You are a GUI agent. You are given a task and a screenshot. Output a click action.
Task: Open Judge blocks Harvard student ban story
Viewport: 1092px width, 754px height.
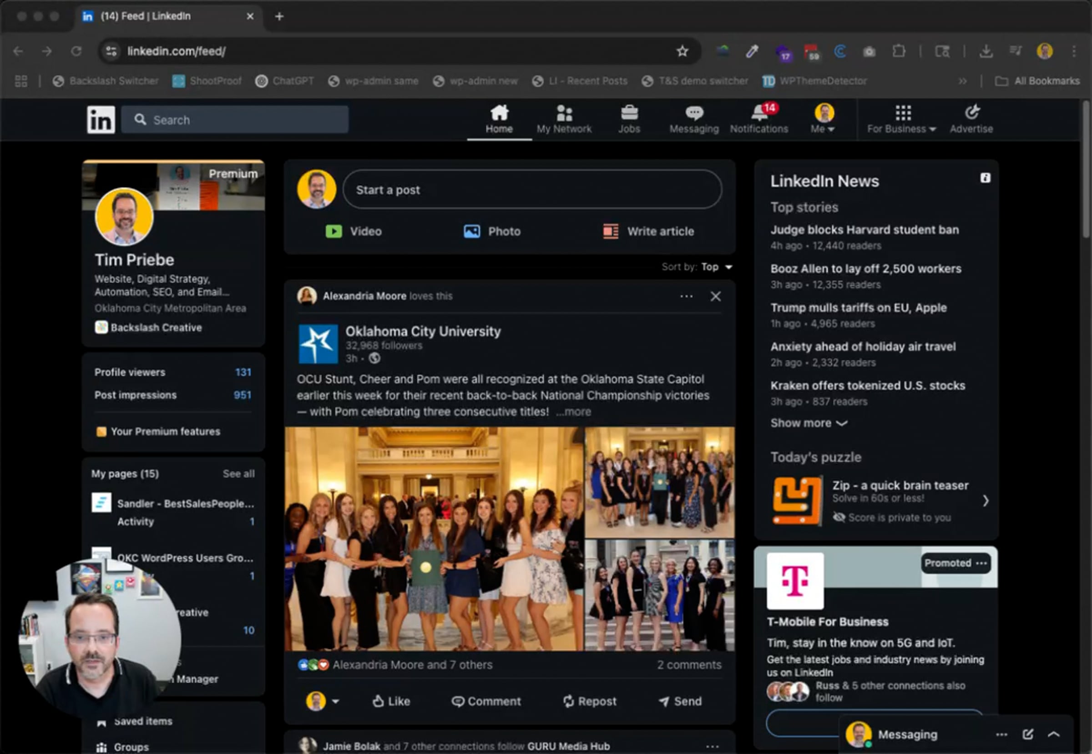864,230
